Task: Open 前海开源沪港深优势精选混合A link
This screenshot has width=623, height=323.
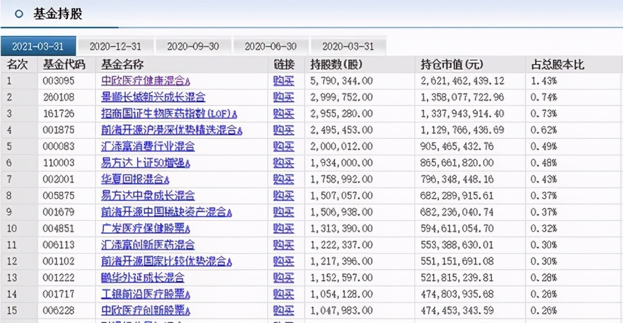Action: click(x=172, y=130)
